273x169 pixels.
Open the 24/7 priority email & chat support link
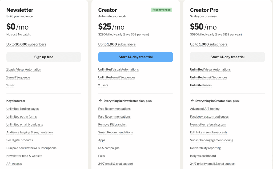(213, 164)
